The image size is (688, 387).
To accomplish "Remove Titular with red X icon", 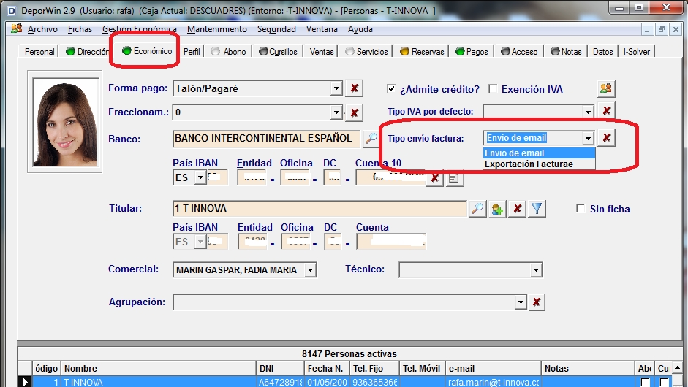I will coord(518,209).
